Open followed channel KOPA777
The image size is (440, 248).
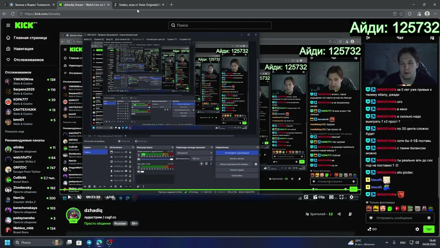[x=30, y=101]
